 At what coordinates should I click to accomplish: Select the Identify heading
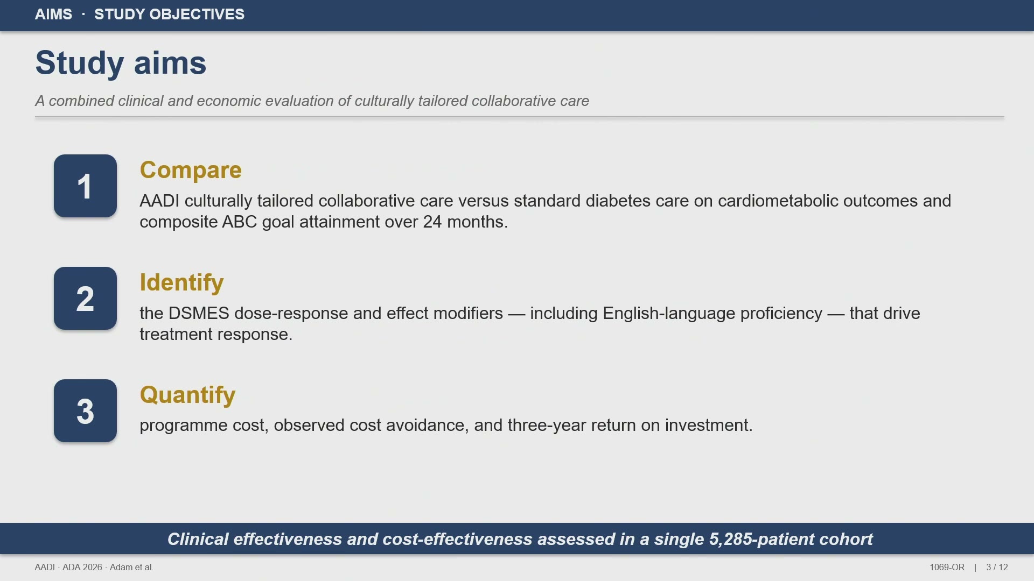(181, 282)
